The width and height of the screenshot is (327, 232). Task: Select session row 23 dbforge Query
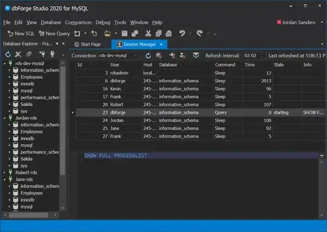tap(200, 113)
